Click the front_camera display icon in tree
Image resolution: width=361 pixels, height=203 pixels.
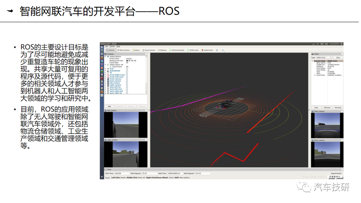point(108,79)
